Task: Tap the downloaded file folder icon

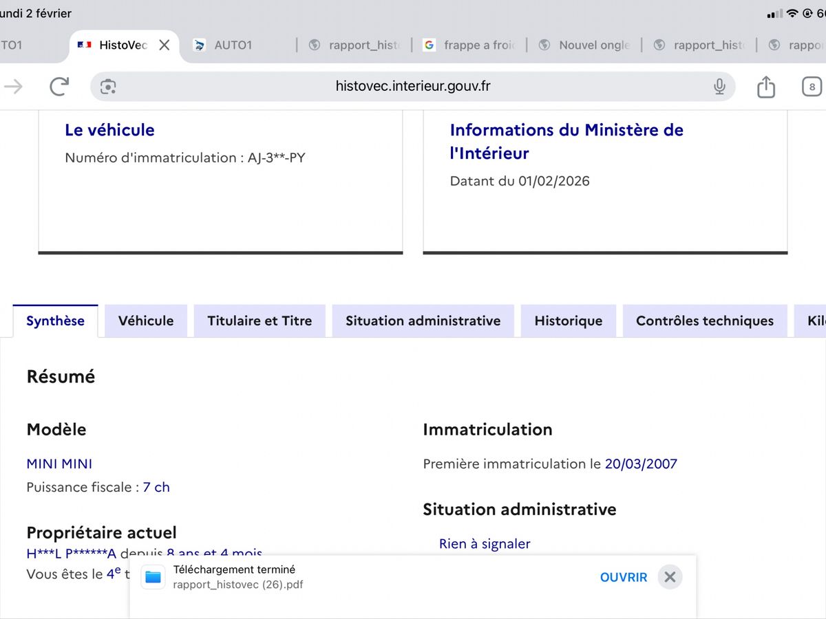Action: point(153,577)
